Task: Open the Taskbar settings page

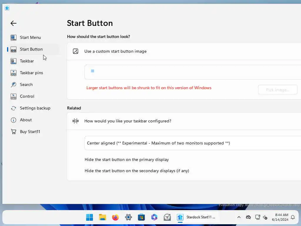Action: coord(34,61)
